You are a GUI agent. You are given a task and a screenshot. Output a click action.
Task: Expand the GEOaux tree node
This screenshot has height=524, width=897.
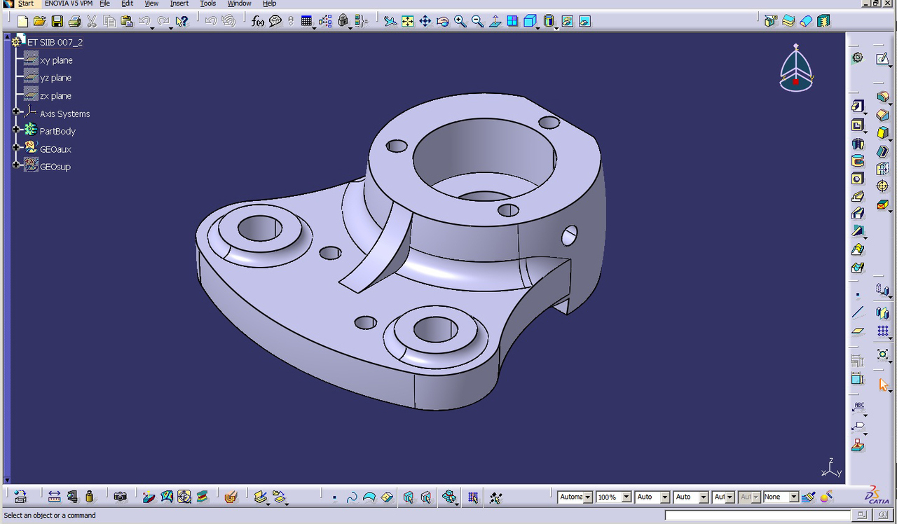pyautogui.click(x=16, y=148)
